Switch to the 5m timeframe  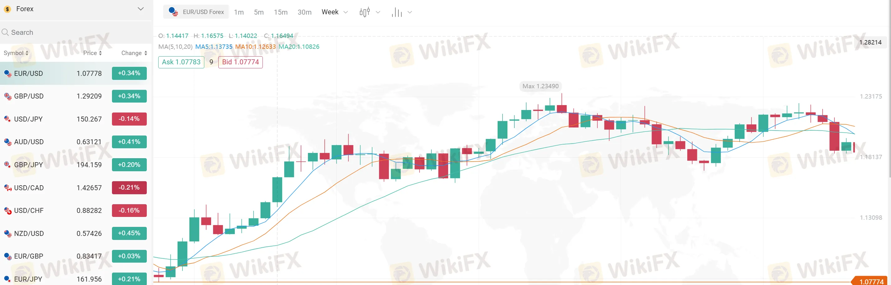259,12
